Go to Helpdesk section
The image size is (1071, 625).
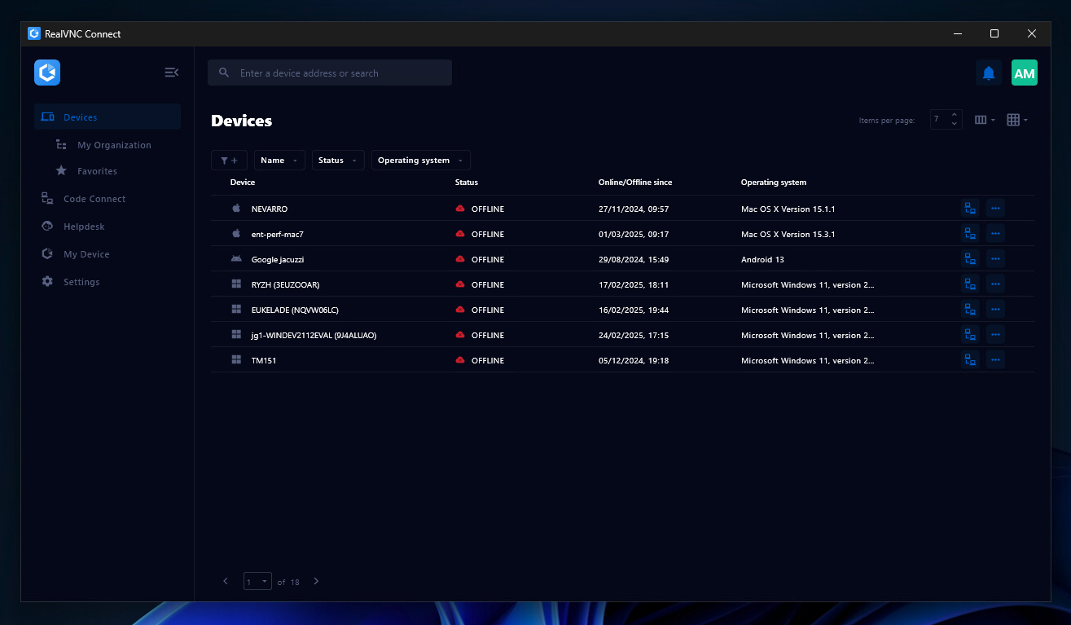(x=84, y=227)
